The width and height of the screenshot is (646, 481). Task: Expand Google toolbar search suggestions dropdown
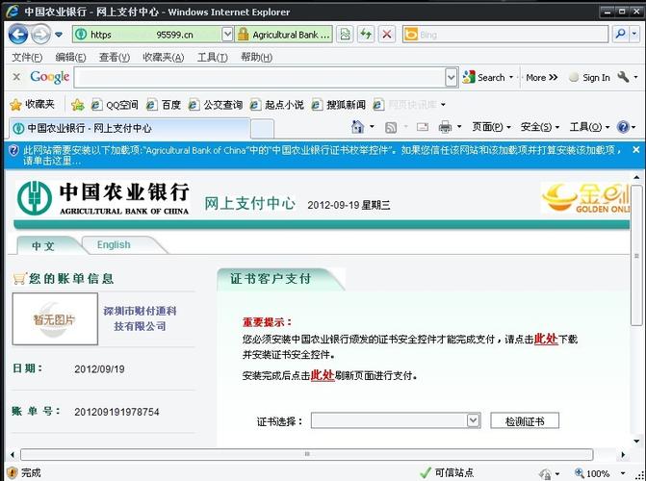(452, 77)
